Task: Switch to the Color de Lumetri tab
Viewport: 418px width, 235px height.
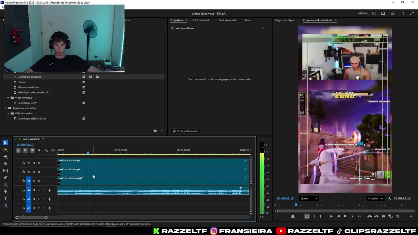Action: pos(201,20)
